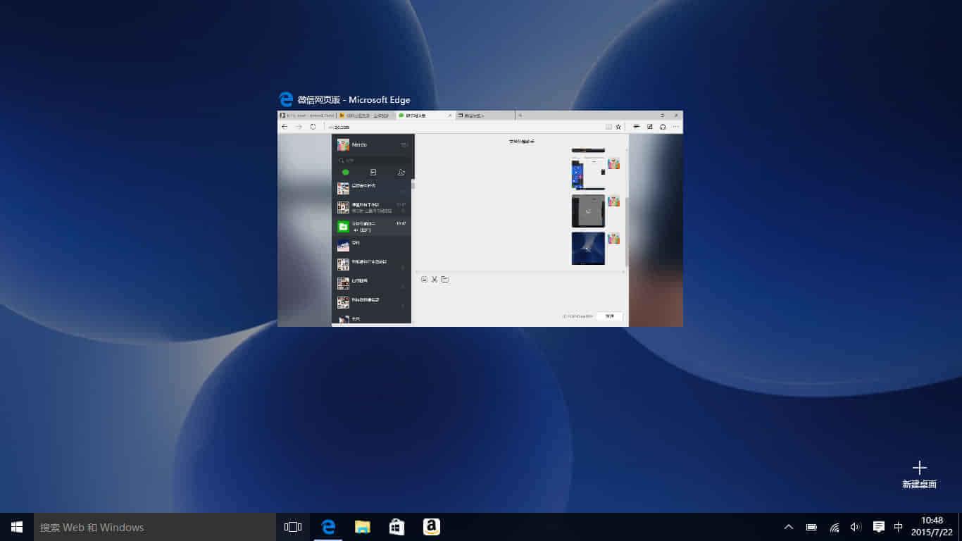
Task: Toggle the 中 input method indicator
Action: click(899, 527)
